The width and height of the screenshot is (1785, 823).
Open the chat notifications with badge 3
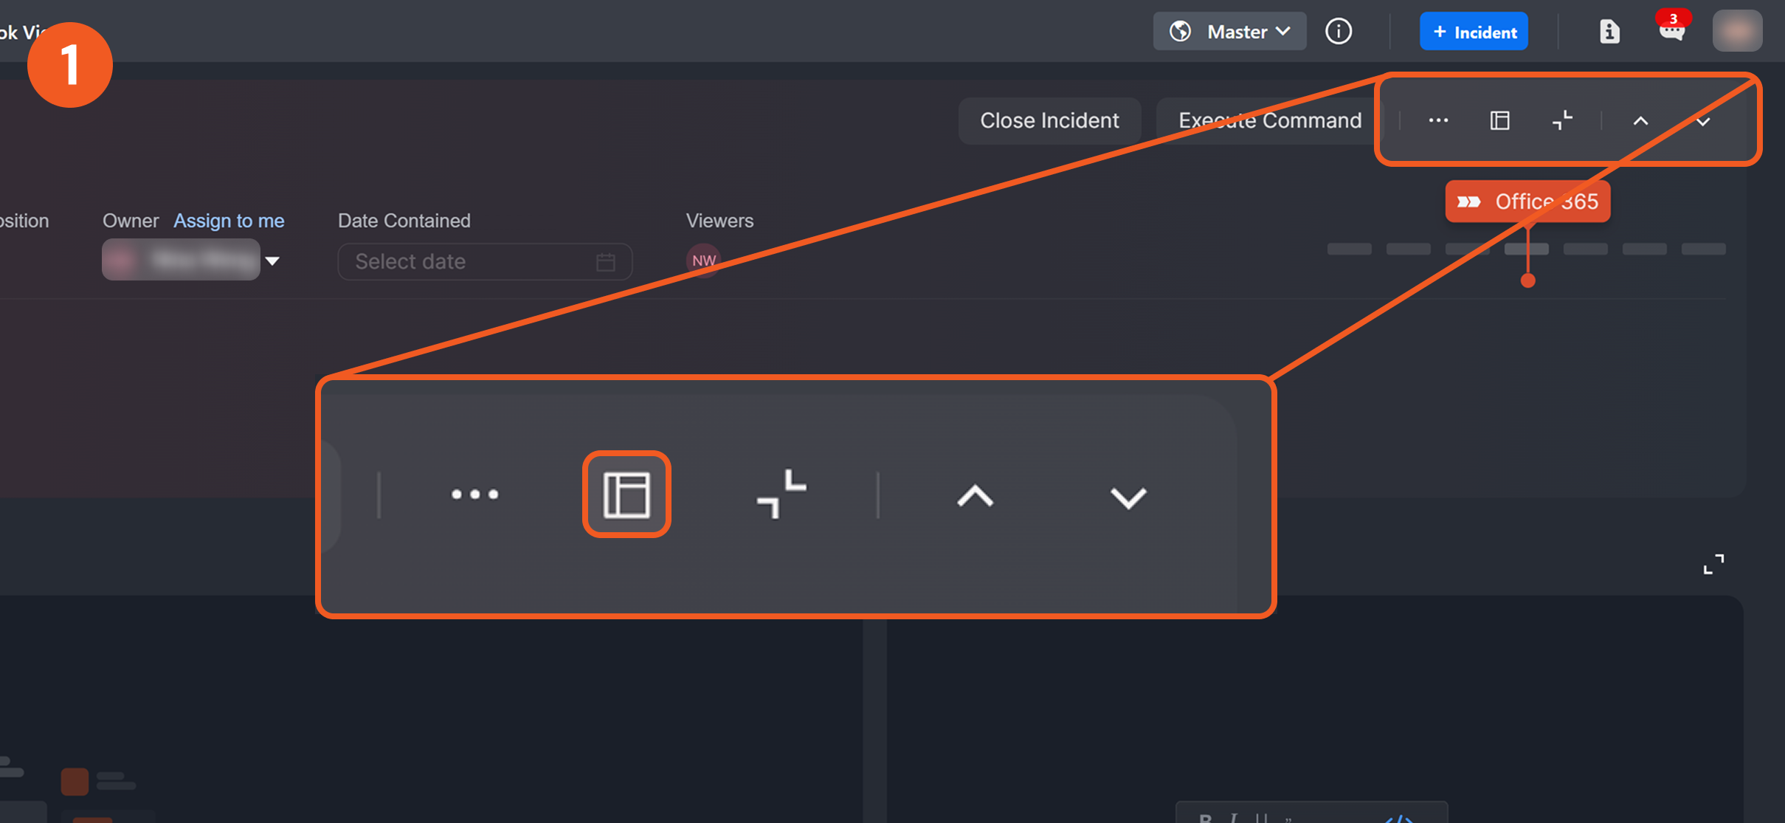point(1671,30)
